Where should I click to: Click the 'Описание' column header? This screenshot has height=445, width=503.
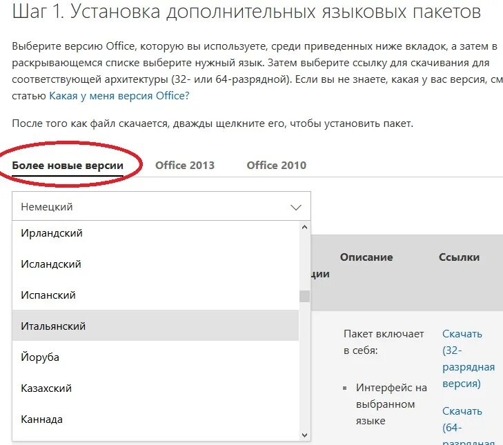coord(366,257)
